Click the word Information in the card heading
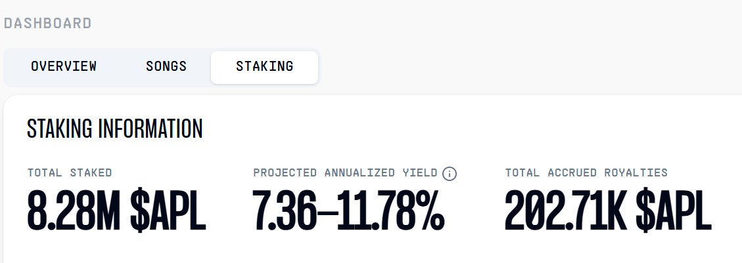 [150, 129]
